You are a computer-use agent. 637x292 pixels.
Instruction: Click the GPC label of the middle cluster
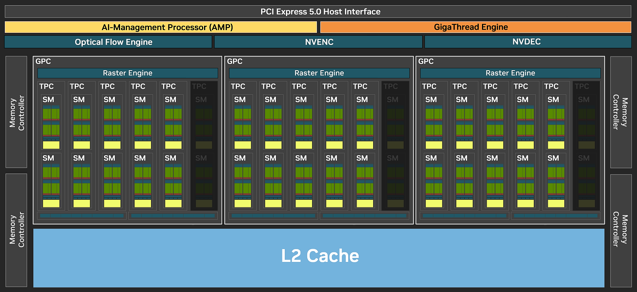click(235, 61)
